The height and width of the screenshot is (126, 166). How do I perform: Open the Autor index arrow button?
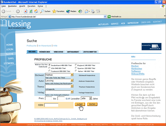[x=72, y=80]
